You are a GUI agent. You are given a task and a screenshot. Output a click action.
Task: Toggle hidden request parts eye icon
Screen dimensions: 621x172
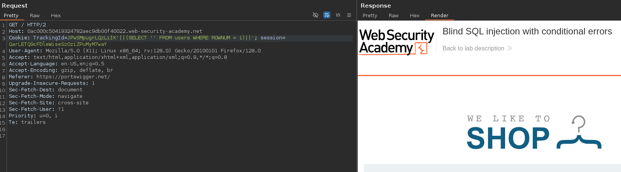pyautogui.click(x=315, y=15)
